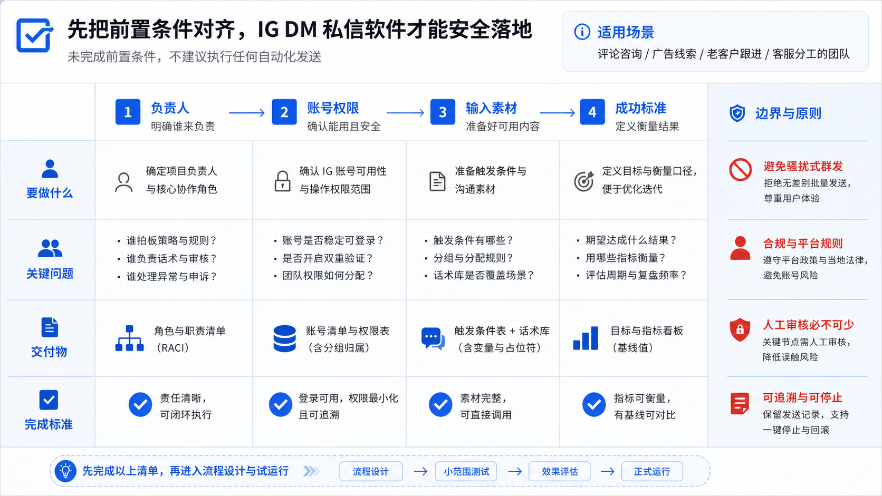Viewport: 882px width, 496px height.
Task: Click the 输入素材 step title
Action: click(x=491, y=108)
